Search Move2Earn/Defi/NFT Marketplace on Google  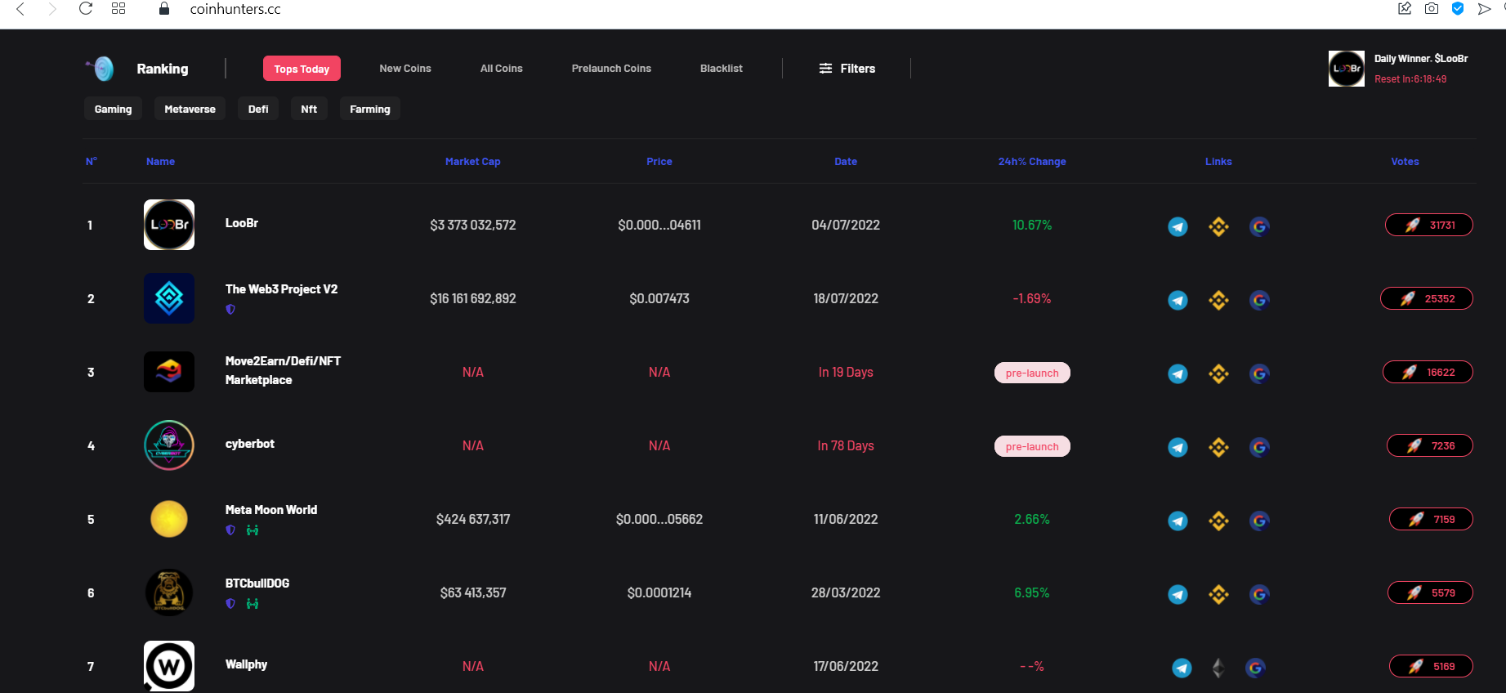coord(1259,373)
